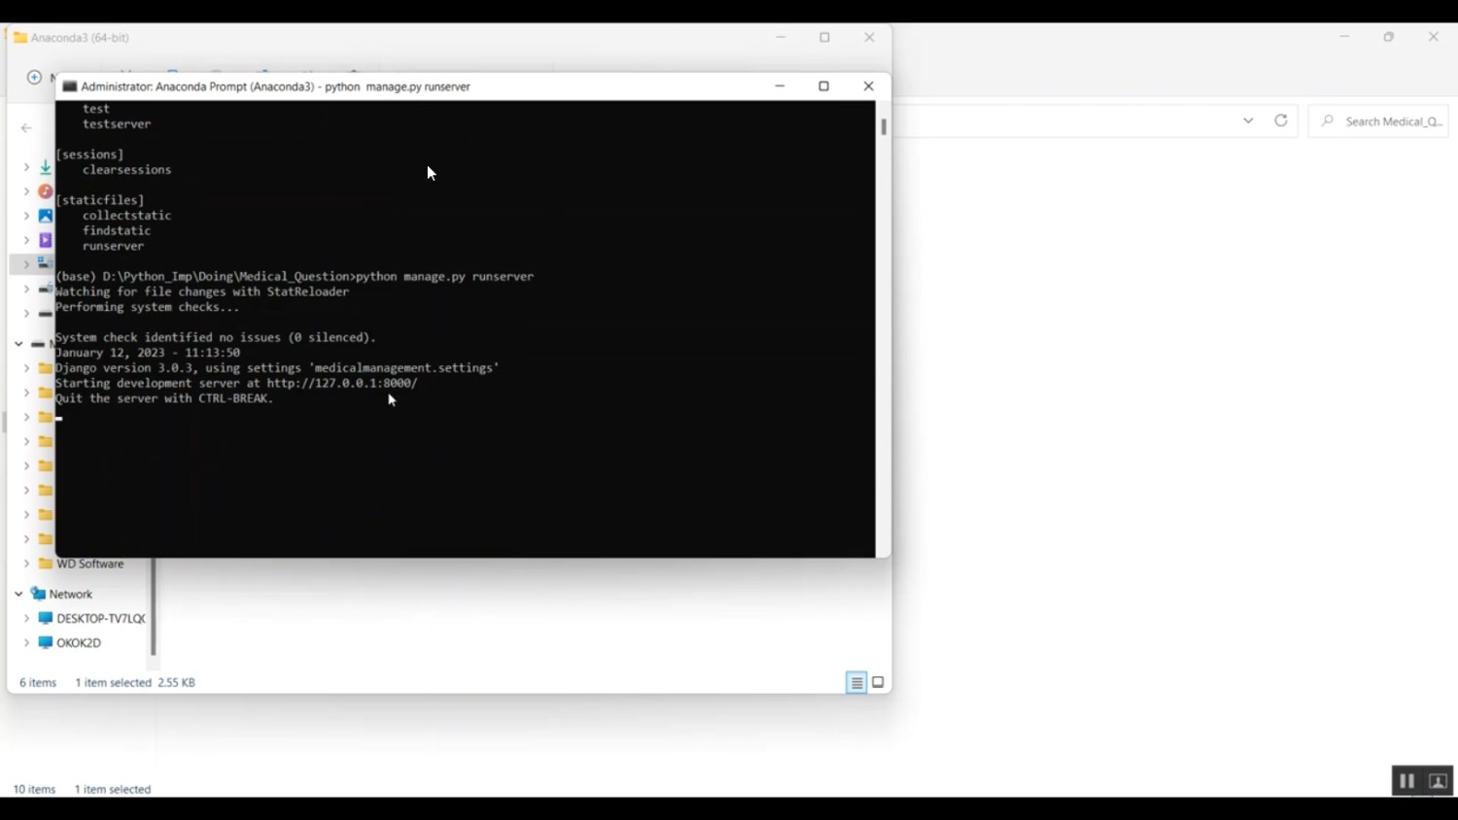1458x820 pixels.
Task: Go back using the Explorer back arrow
Action: click(x=26, y=127)
